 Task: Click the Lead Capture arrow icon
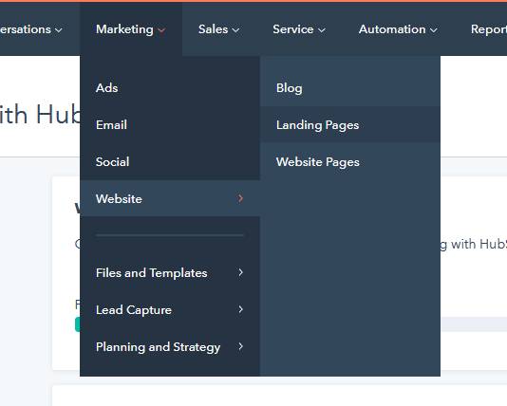[x=240, y=309]
